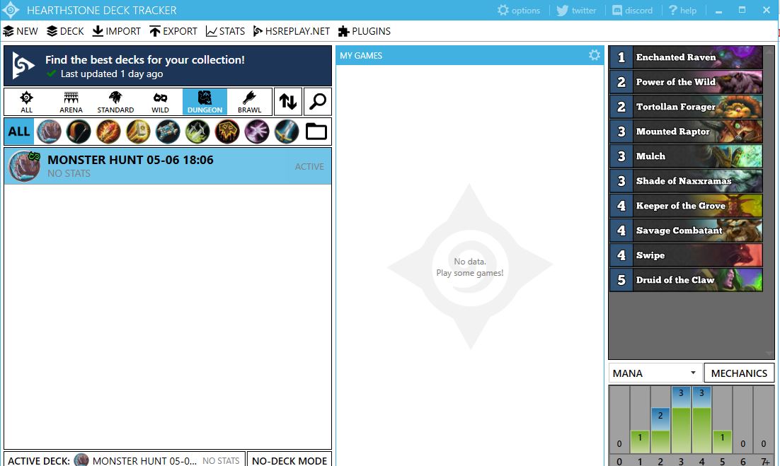Click the ACTIVE DECK Monster Hunt label
The height and width of the screenshot is (466, 780).
point(124,460)
